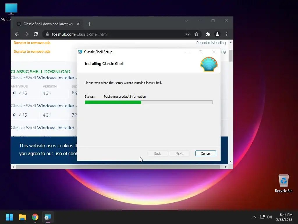
Task: Open a new Chrome tab
Action: (x=89, y=24)
